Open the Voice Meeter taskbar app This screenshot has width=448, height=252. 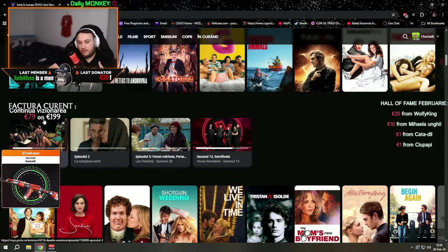click(51, 247)
